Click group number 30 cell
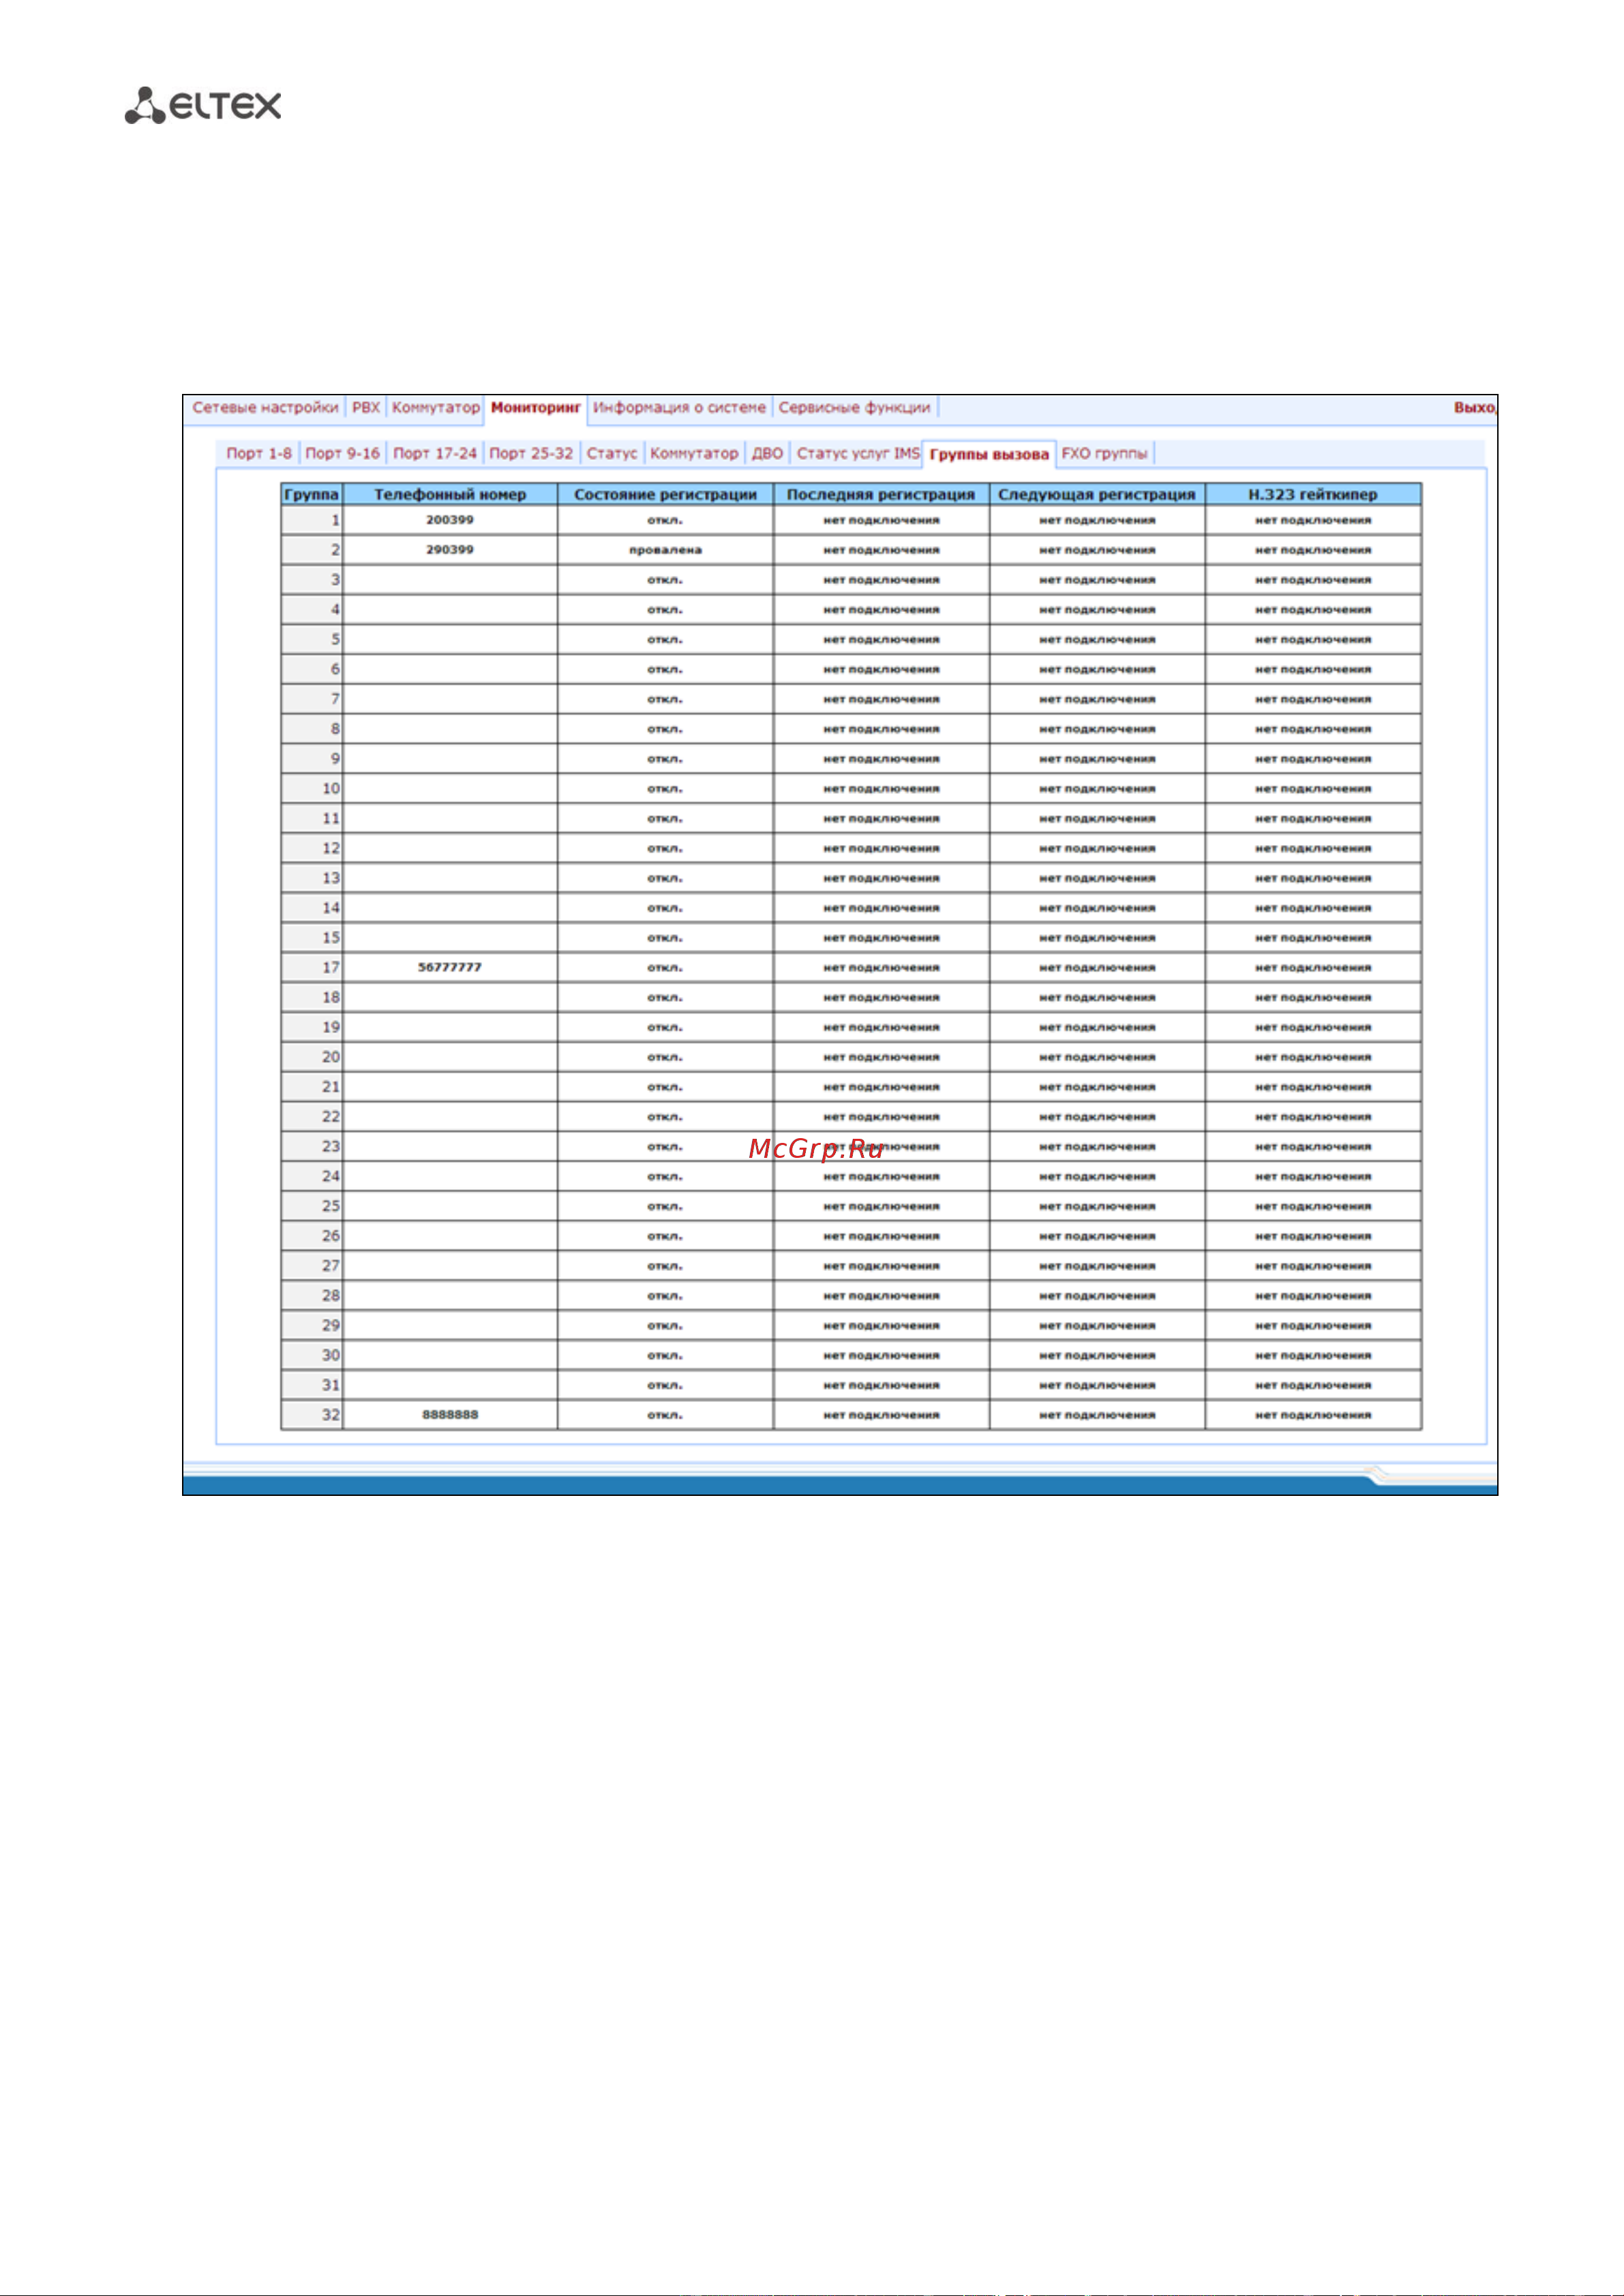This screenshot has height=2296, width=1624. coord(311,1355)
